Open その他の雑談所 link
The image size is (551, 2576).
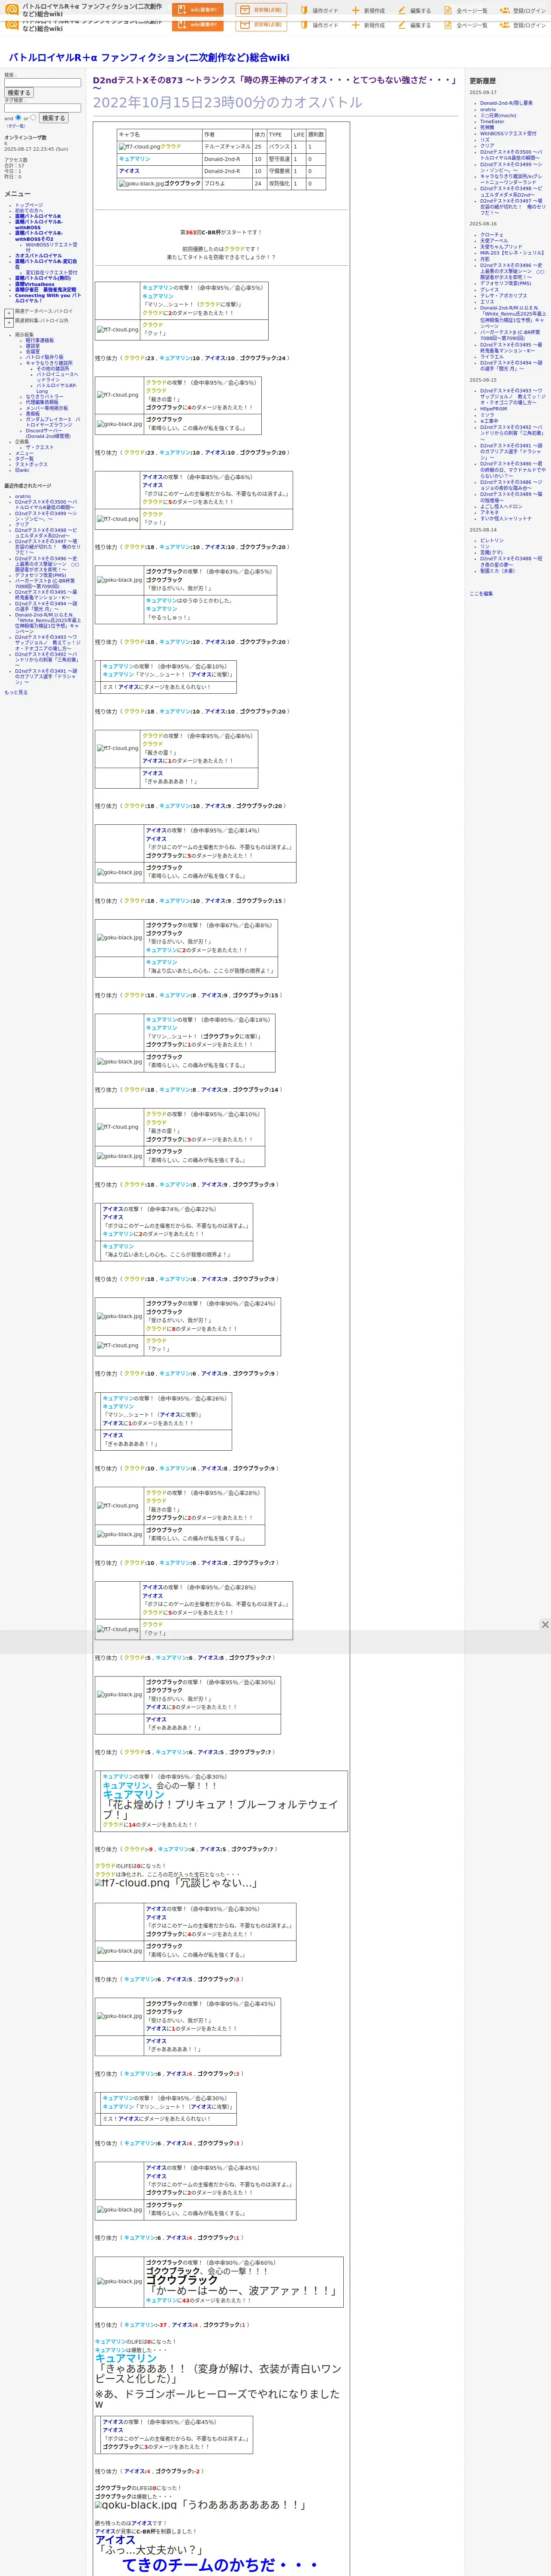[53, 368]
